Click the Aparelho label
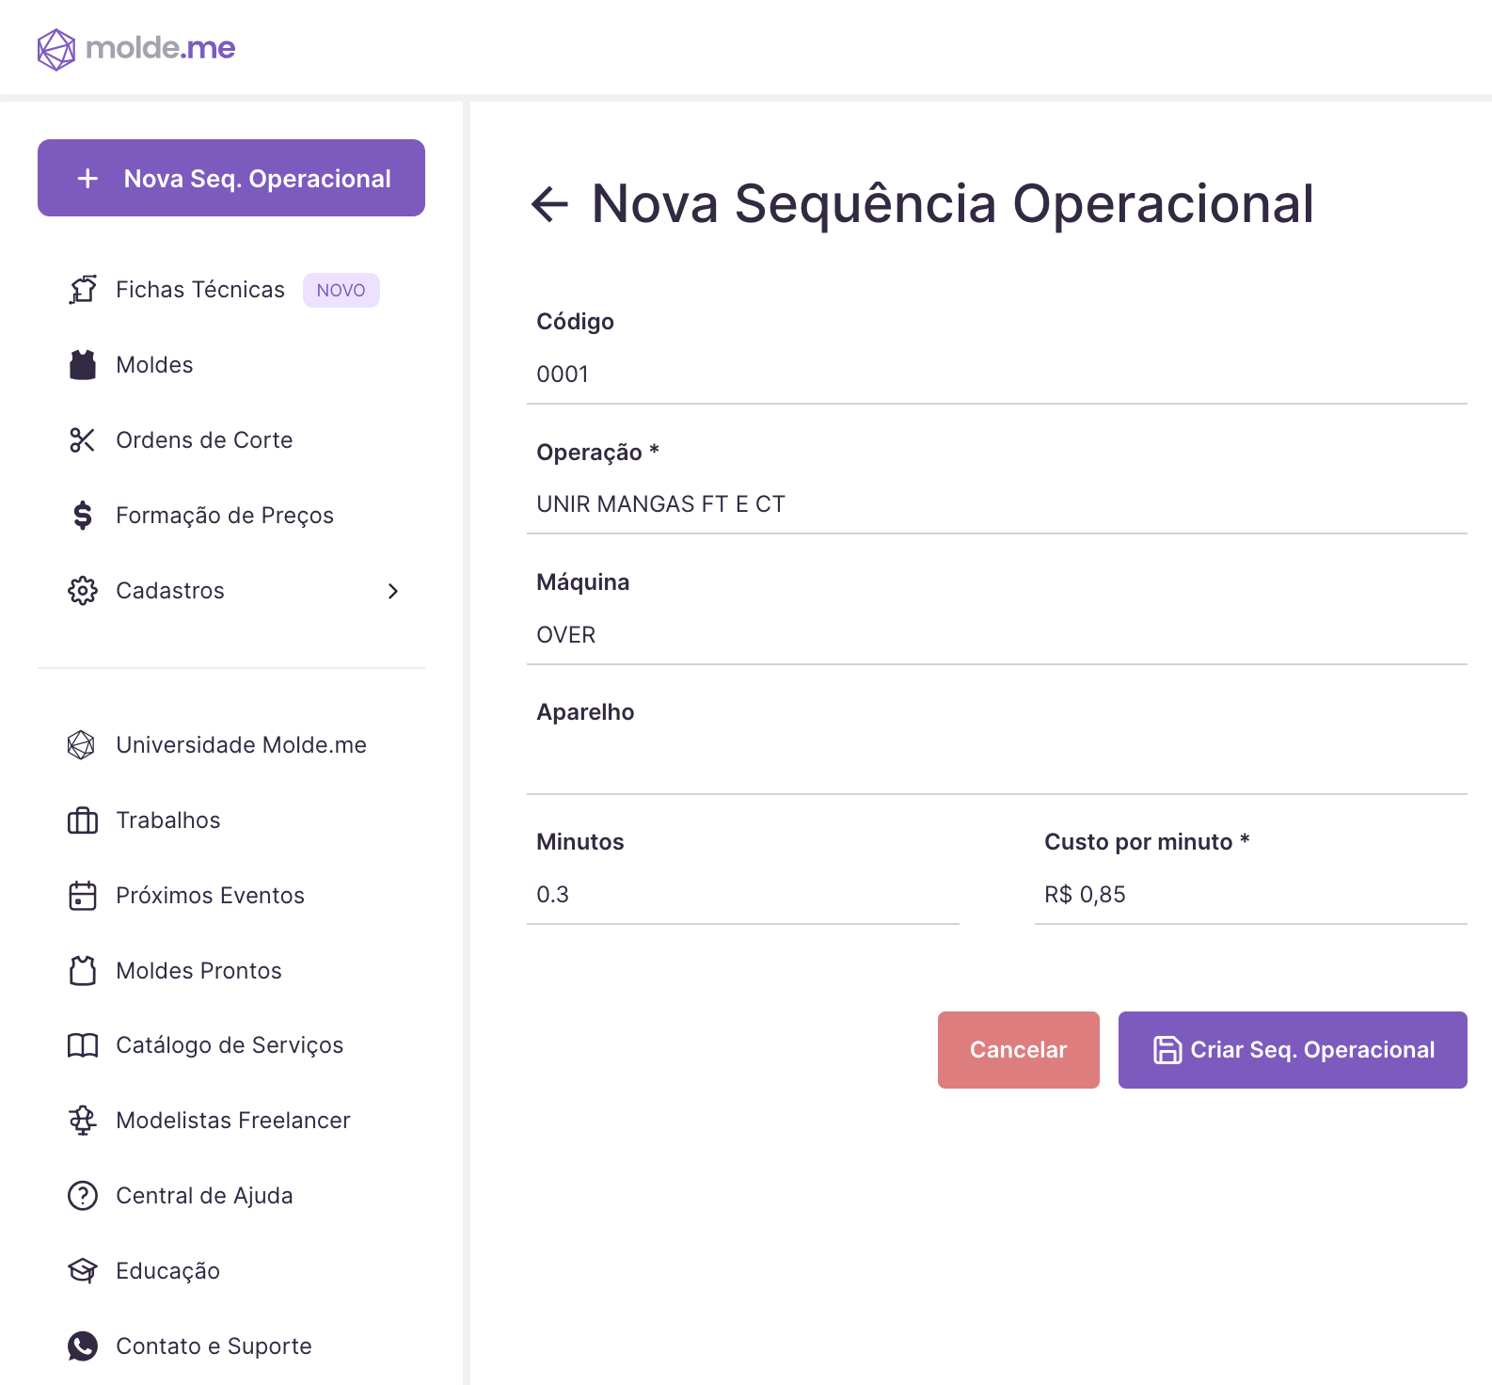1492x1385 pixels. pos(585,712)
